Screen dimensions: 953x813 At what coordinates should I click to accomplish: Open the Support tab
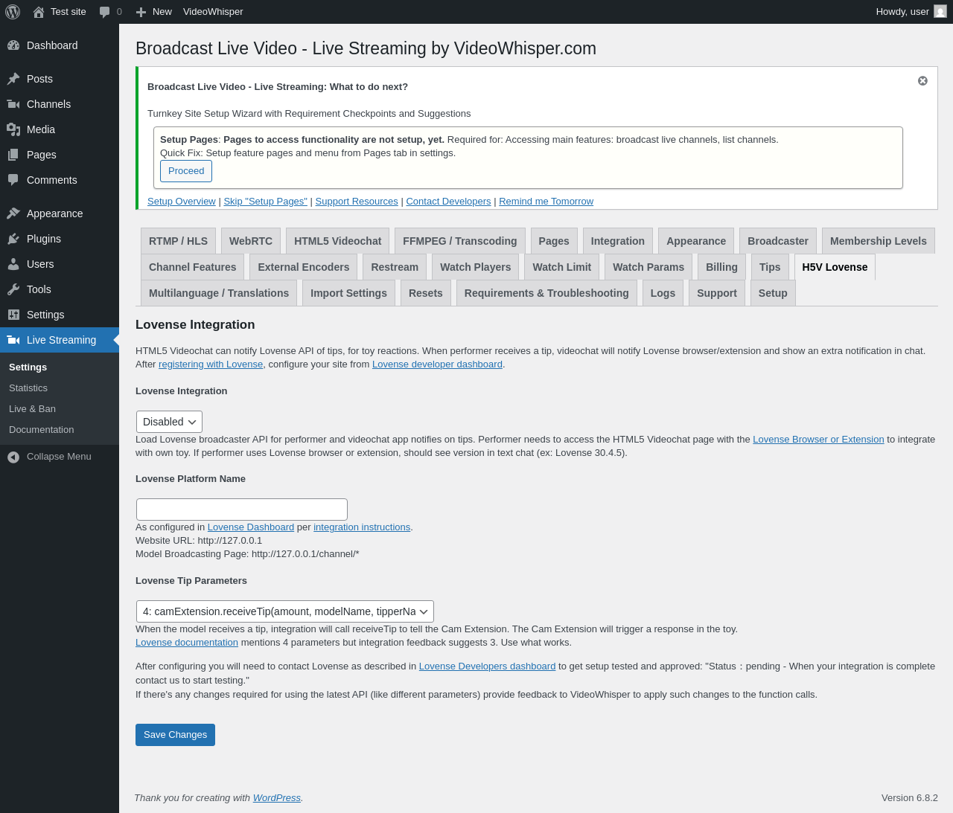click(x=717, y=293)
